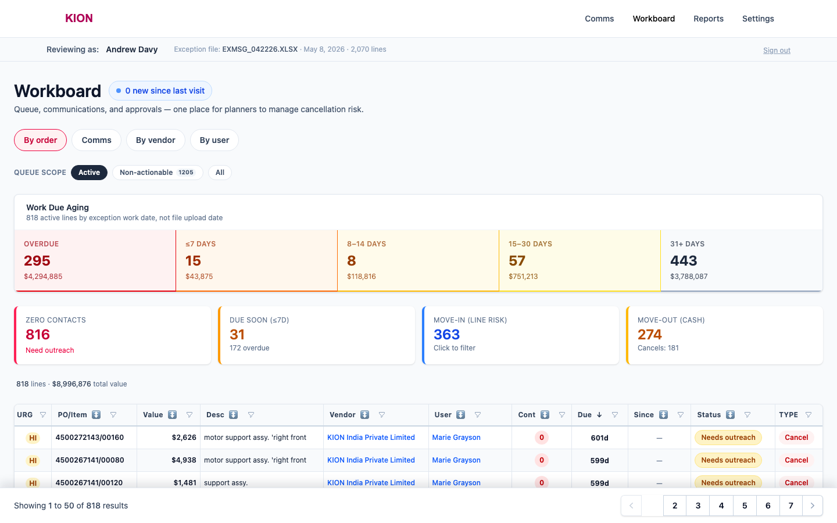This screenshot has height=523, width=837.
Task: Open vendor link for PO 4500272143/00160
Action: pyautogui.click(x=371, y=438)
